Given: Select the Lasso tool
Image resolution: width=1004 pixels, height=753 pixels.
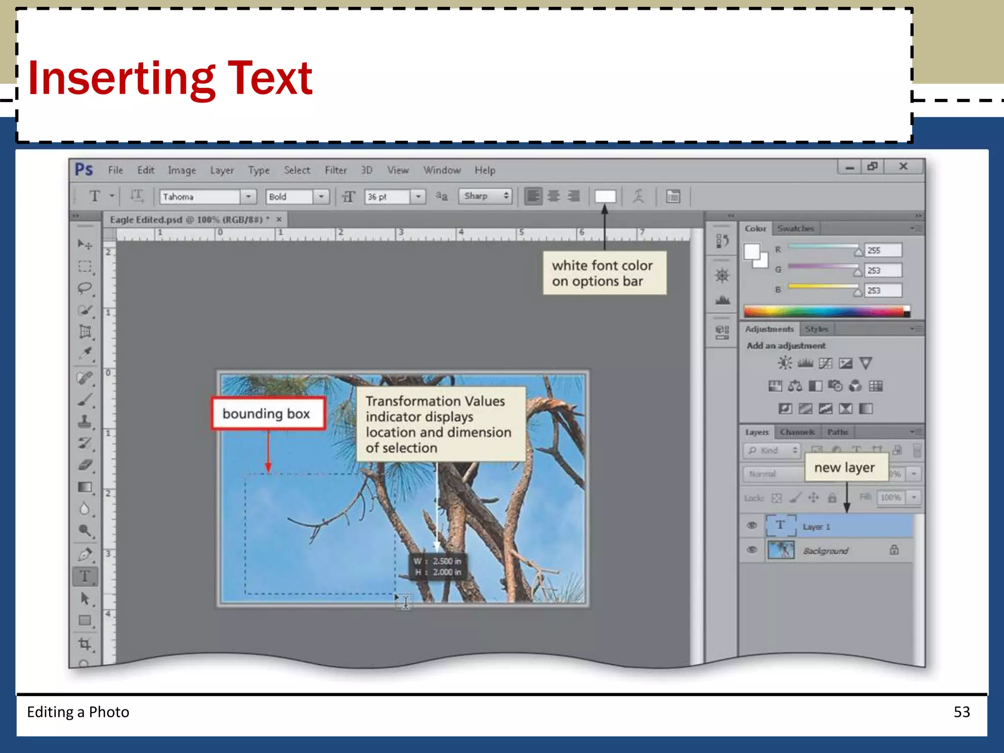Looking at the screenshot, I should 85,288.
